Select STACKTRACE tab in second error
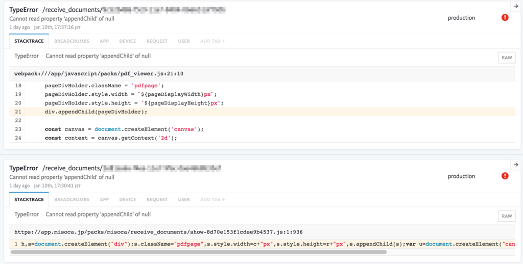Viewport: 523px width, 264px height. pos(29,200)
